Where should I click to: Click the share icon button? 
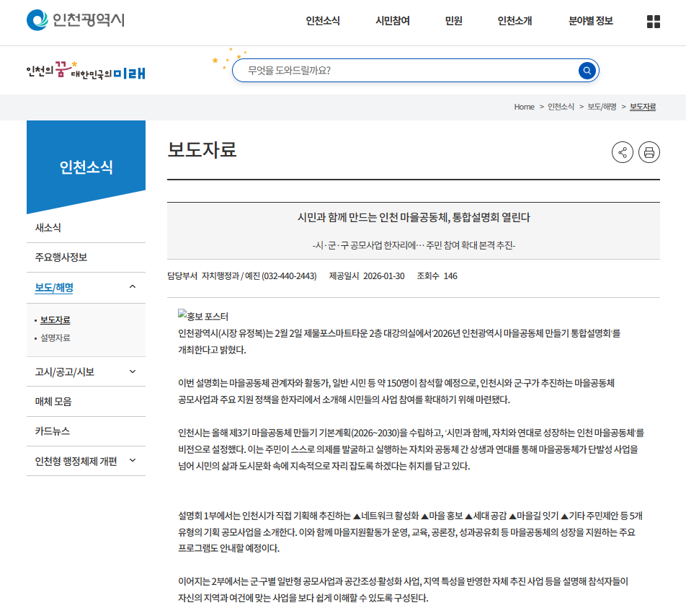click(x=623, y=152)
